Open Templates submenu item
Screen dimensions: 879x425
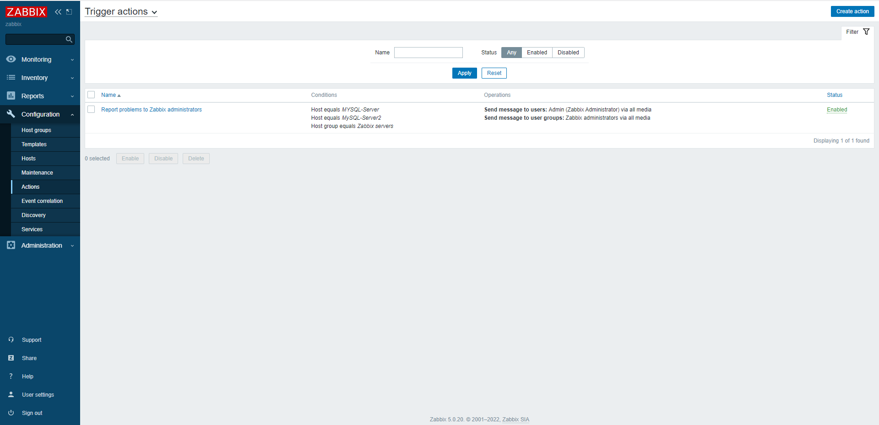(x=45, y=144)
